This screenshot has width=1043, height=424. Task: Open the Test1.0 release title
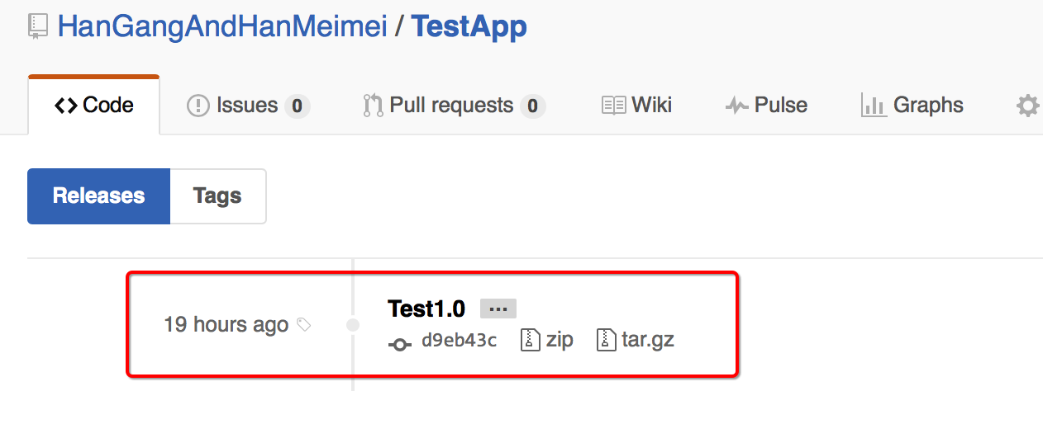(426, 309)
